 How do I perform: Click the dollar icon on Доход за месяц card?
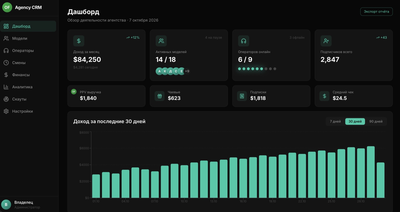point(79,41)
